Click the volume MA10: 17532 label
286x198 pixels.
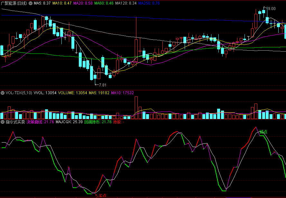[x=122, y=93]
